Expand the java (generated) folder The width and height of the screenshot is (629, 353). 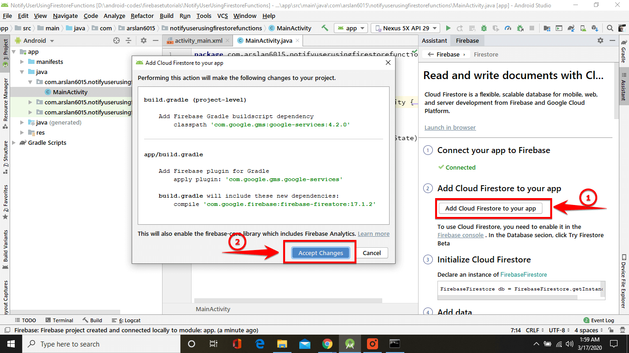[x=22, y=122]
